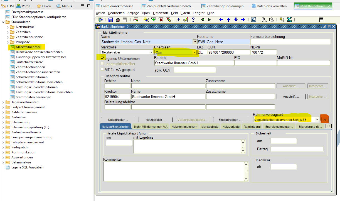Click the blue up arrow toolbar icon

coord(228,20)
